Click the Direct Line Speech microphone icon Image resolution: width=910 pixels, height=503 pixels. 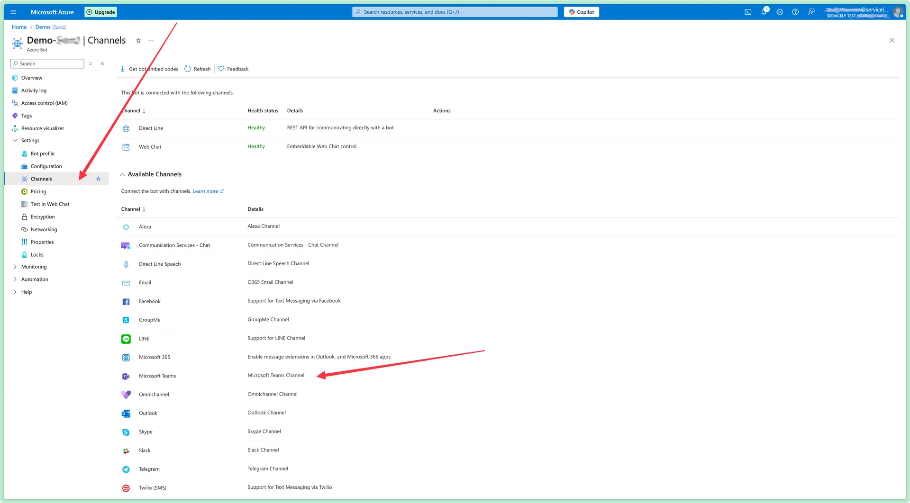(x=126, y=264)
